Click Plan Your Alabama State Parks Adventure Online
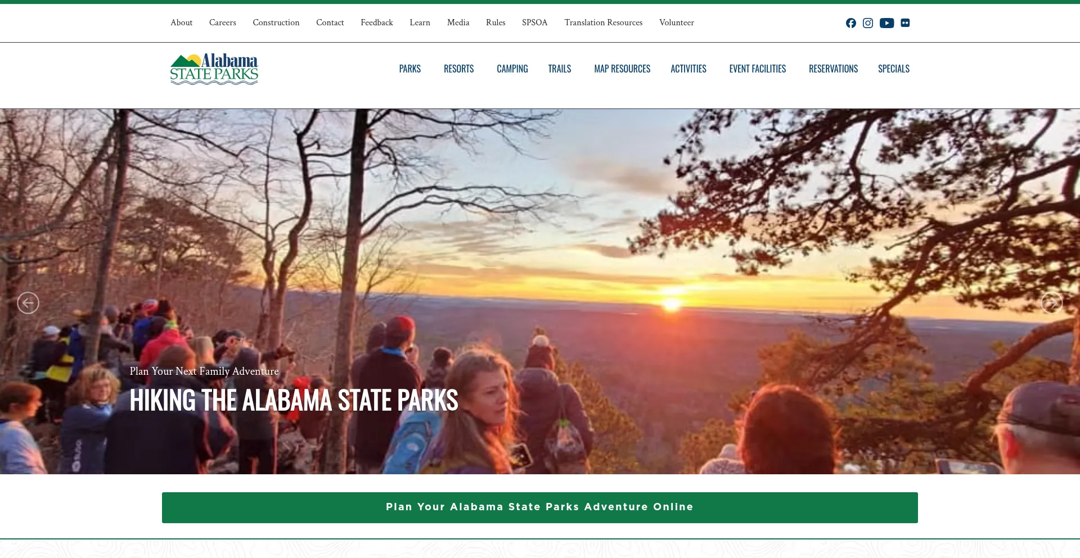This screenshot has height=558, width=1080. coord(540,507)
